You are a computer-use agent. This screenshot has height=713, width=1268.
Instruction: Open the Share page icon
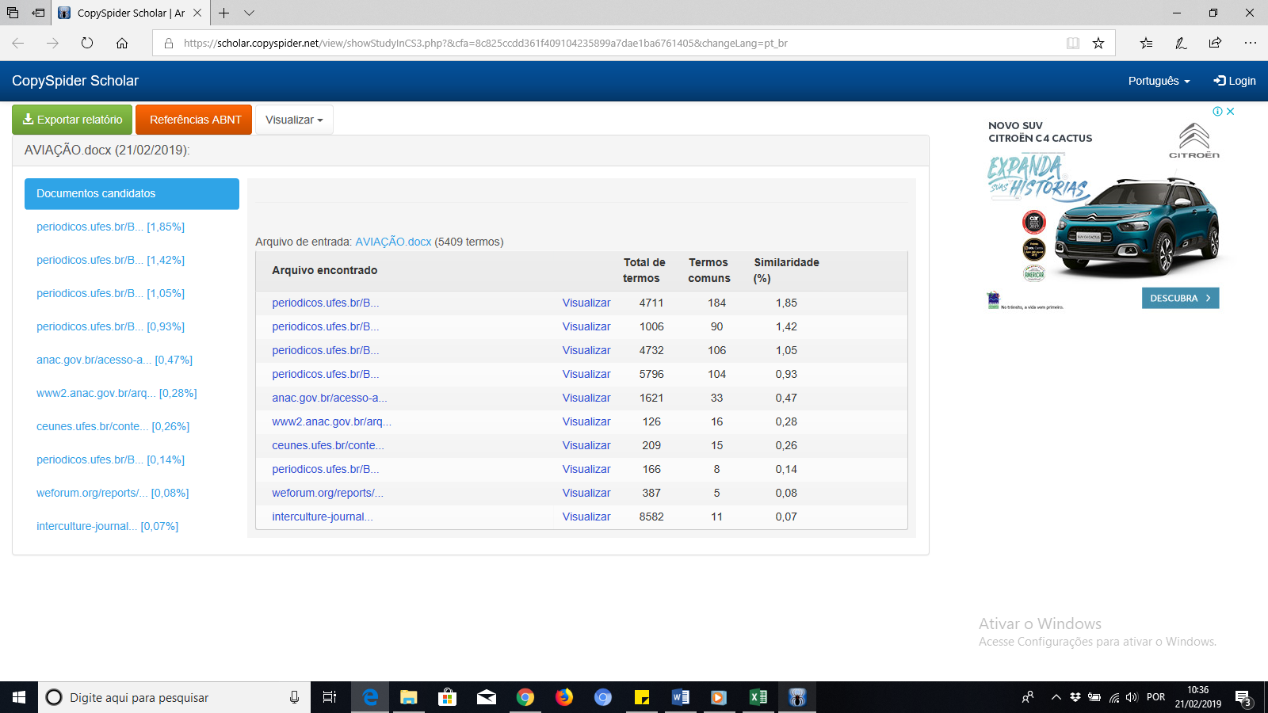(x=1215, y=43)
